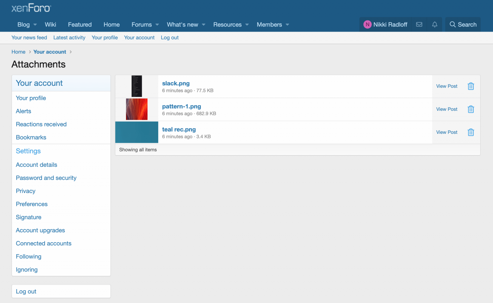Open the pattern-1.png red thumbnail
The height and width of the screenshot is (303, 493).
coord(137,109)
